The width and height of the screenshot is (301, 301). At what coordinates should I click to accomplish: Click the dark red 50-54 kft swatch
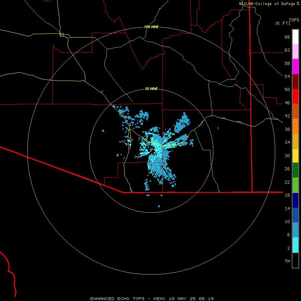[295, 81]
